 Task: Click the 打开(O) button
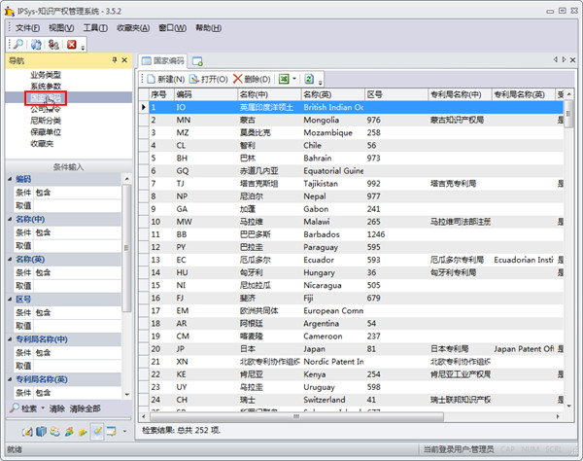(x=209, y=79)
